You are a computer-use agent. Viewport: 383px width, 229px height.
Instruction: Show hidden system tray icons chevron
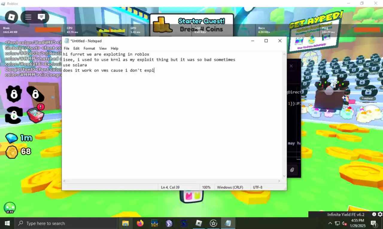coord(330,223)
